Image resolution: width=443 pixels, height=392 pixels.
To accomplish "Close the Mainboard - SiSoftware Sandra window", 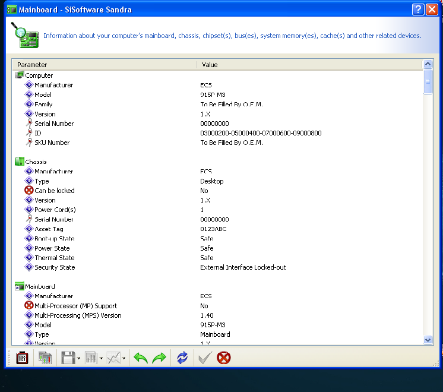I will tap(432, 10).
